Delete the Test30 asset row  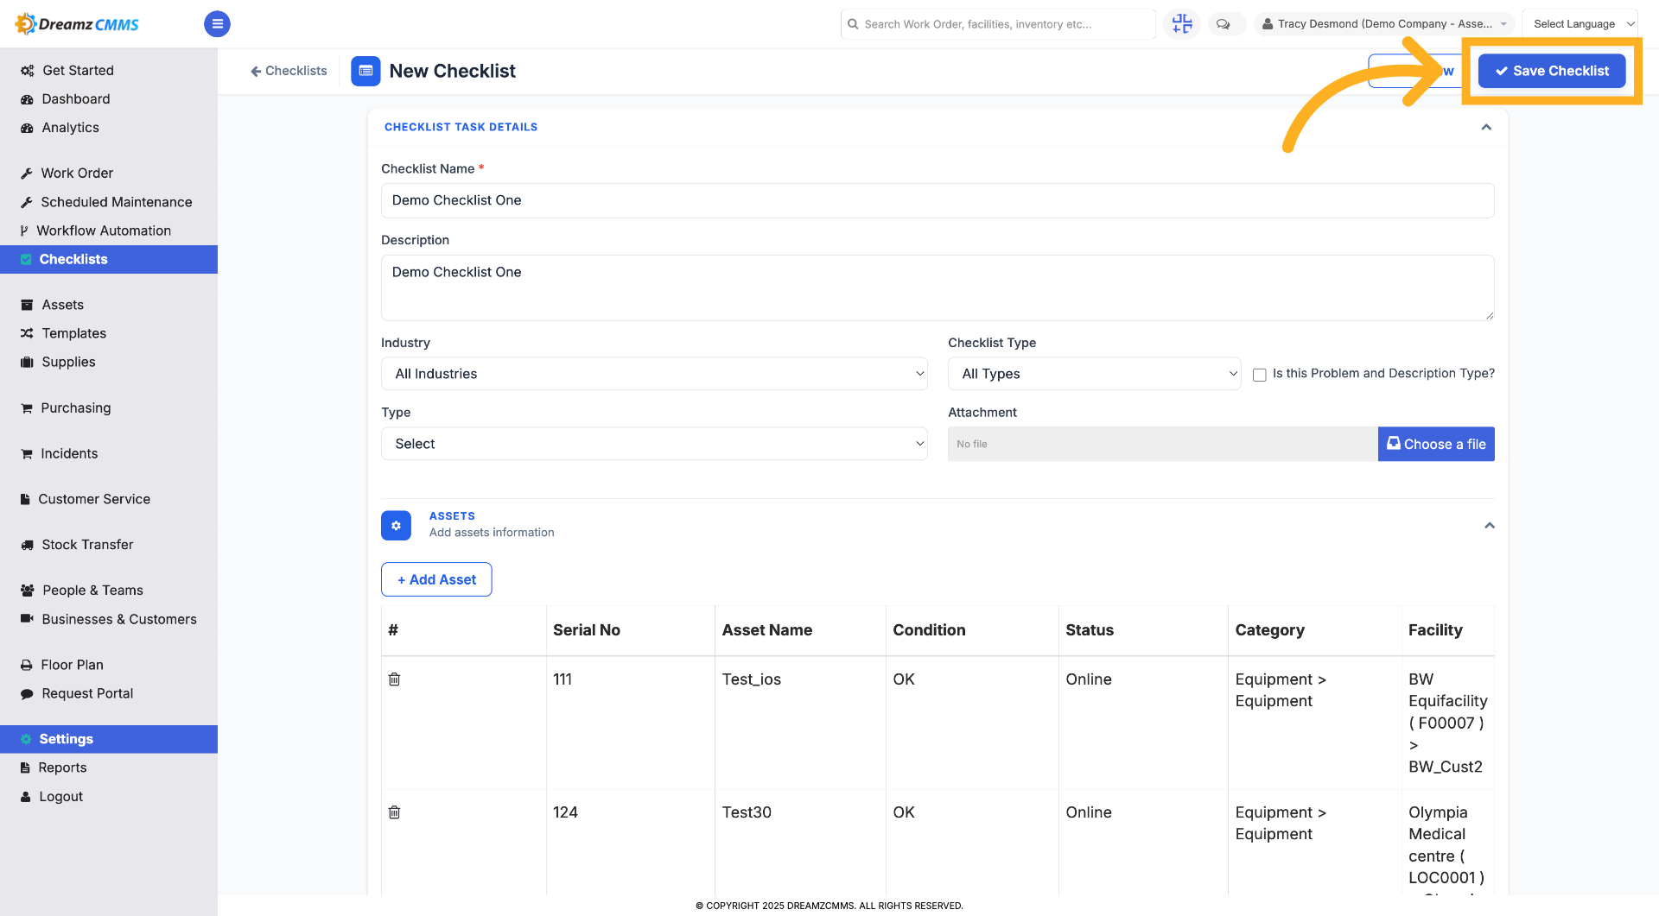pyautogui.click(x=394, y=812)
